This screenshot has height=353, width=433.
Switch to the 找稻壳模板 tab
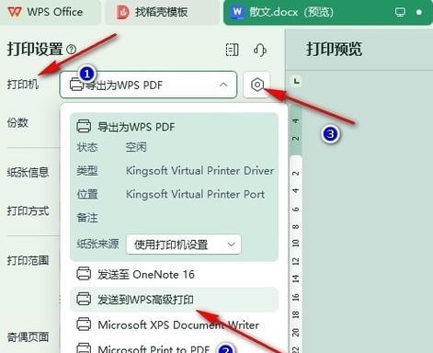[x=161, y=12]
